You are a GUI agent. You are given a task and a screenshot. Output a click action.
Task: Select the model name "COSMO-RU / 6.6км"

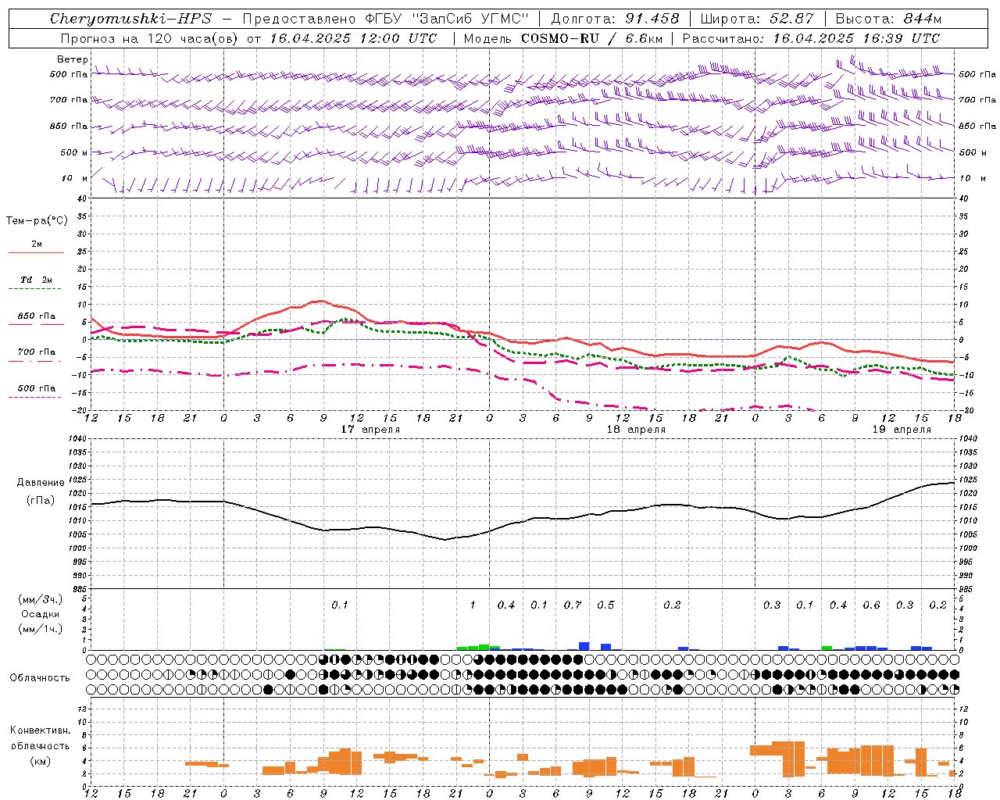click(x=592, y=38)
